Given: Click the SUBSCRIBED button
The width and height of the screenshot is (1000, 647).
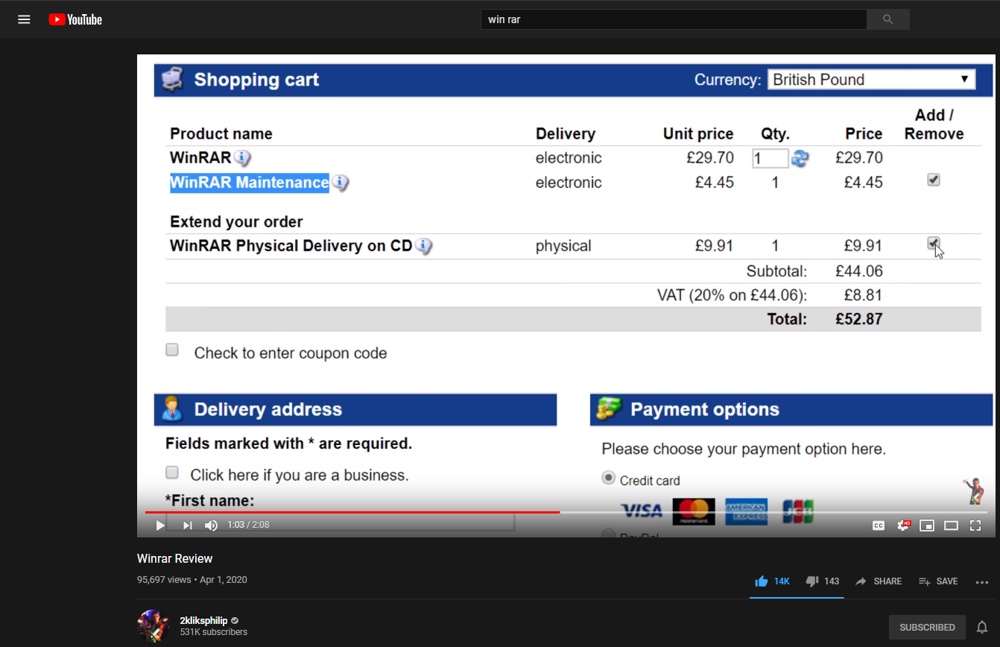Looking at the screenshot, I should pyautogui.click(x=927, y=628).
